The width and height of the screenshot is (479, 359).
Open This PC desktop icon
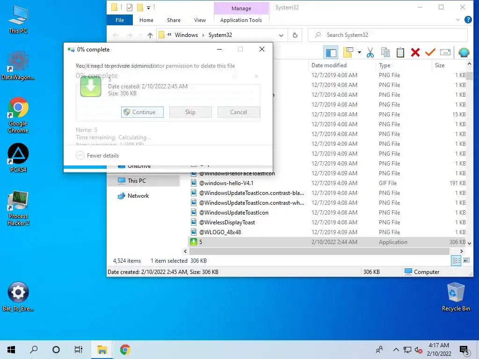click(x=18, y=20)
